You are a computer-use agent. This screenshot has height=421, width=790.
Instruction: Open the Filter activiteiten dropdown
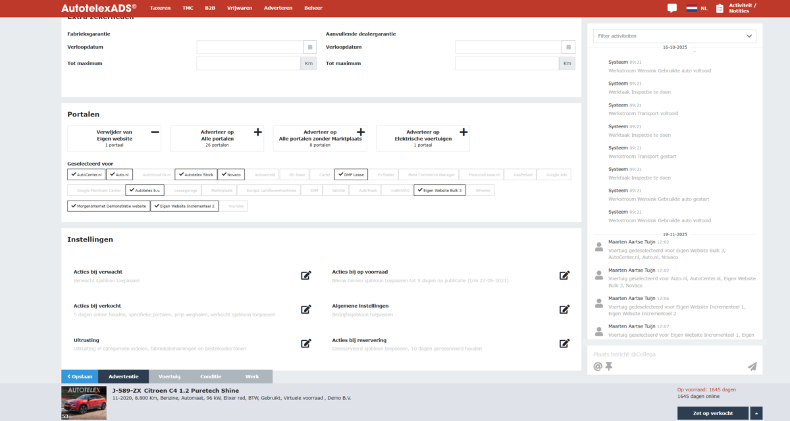674,36
